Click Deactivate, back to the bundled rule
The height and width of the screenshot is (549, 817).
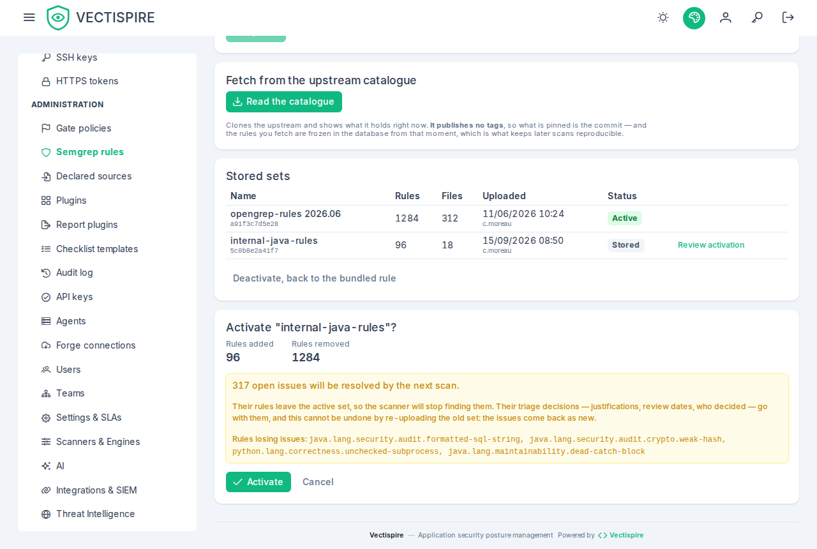coord(315,278)
